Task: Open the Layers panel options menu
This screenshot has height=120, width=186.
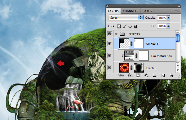Action: (x=177, y=11)
